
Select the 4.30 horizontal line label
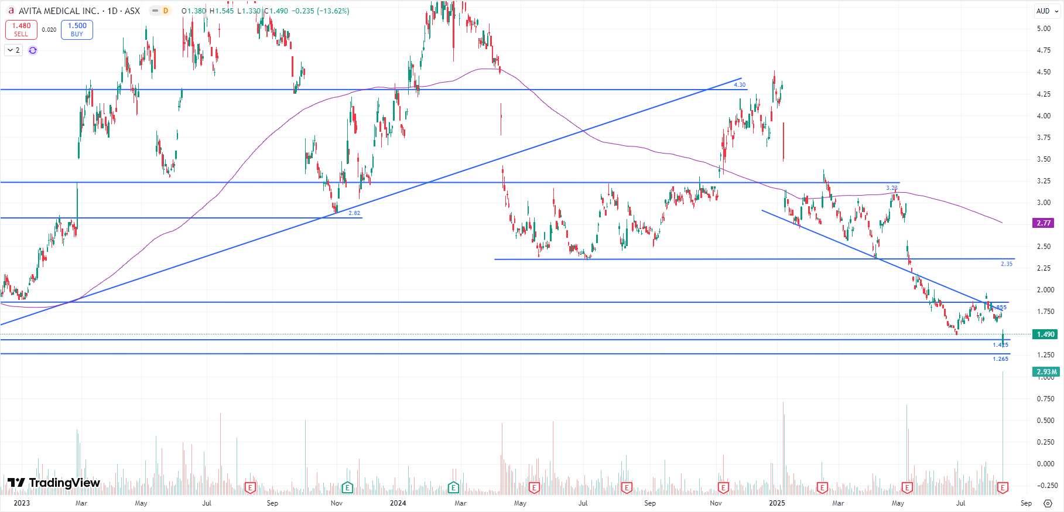[740, 85]
